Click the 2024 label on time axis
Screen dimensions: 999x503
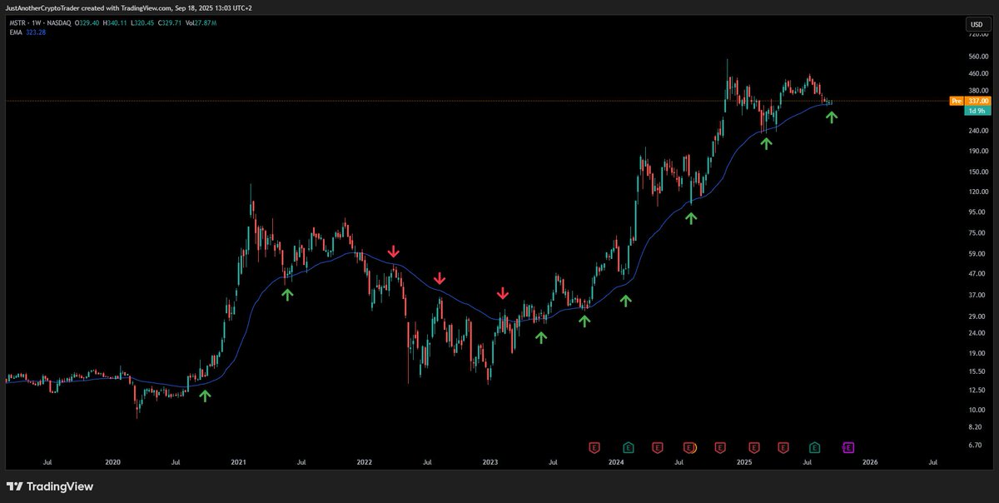click(x=616, y=461)
